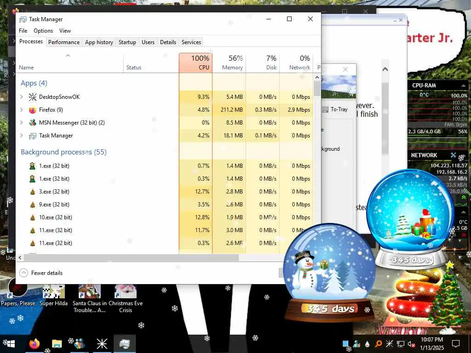Click the blue square tray icon
The image size is (471, 353).
[346, 344]
